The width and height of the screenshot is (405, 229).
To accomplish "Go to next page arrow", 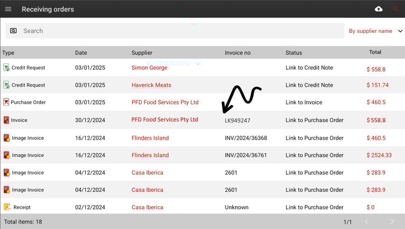I will (392, 221).
